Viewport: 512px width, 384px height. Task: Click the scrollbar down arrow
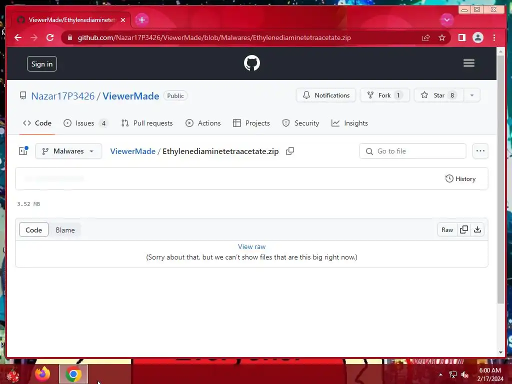click(x=500, y=352)
